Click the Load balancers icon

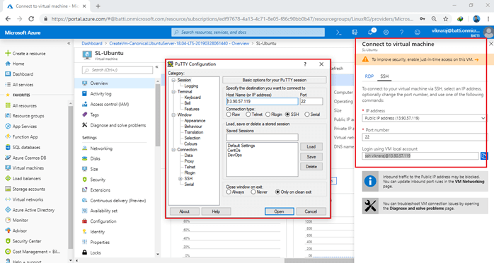(8, 178)
